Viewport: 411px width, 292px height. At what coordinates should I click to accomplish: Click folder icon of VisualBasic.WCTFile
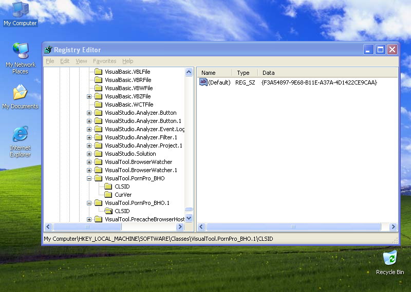point(98,105)
